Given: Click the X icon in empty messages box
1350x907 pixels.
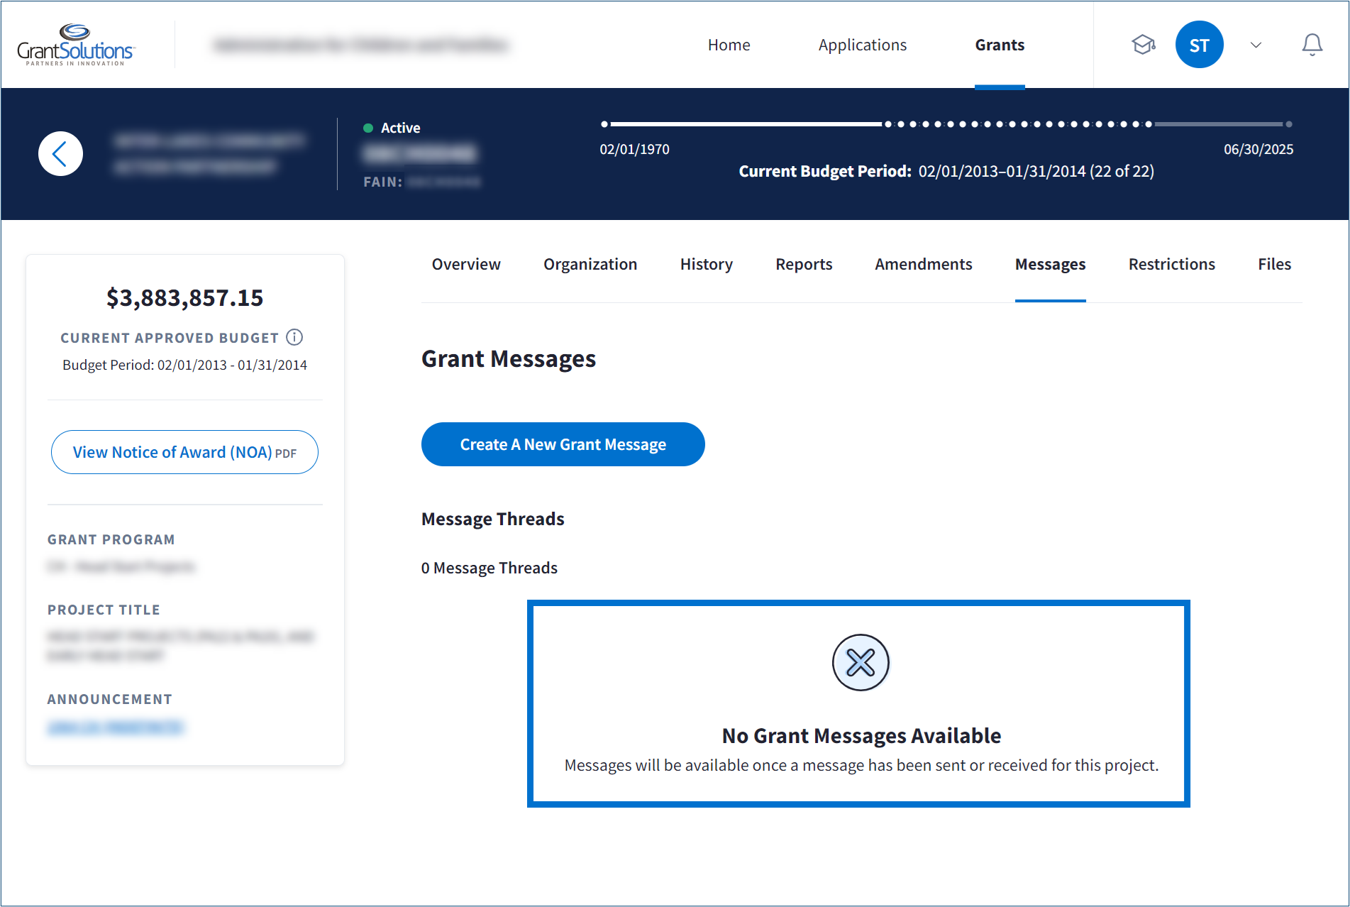Looking at the screenshot, I should tap(860, 663).
